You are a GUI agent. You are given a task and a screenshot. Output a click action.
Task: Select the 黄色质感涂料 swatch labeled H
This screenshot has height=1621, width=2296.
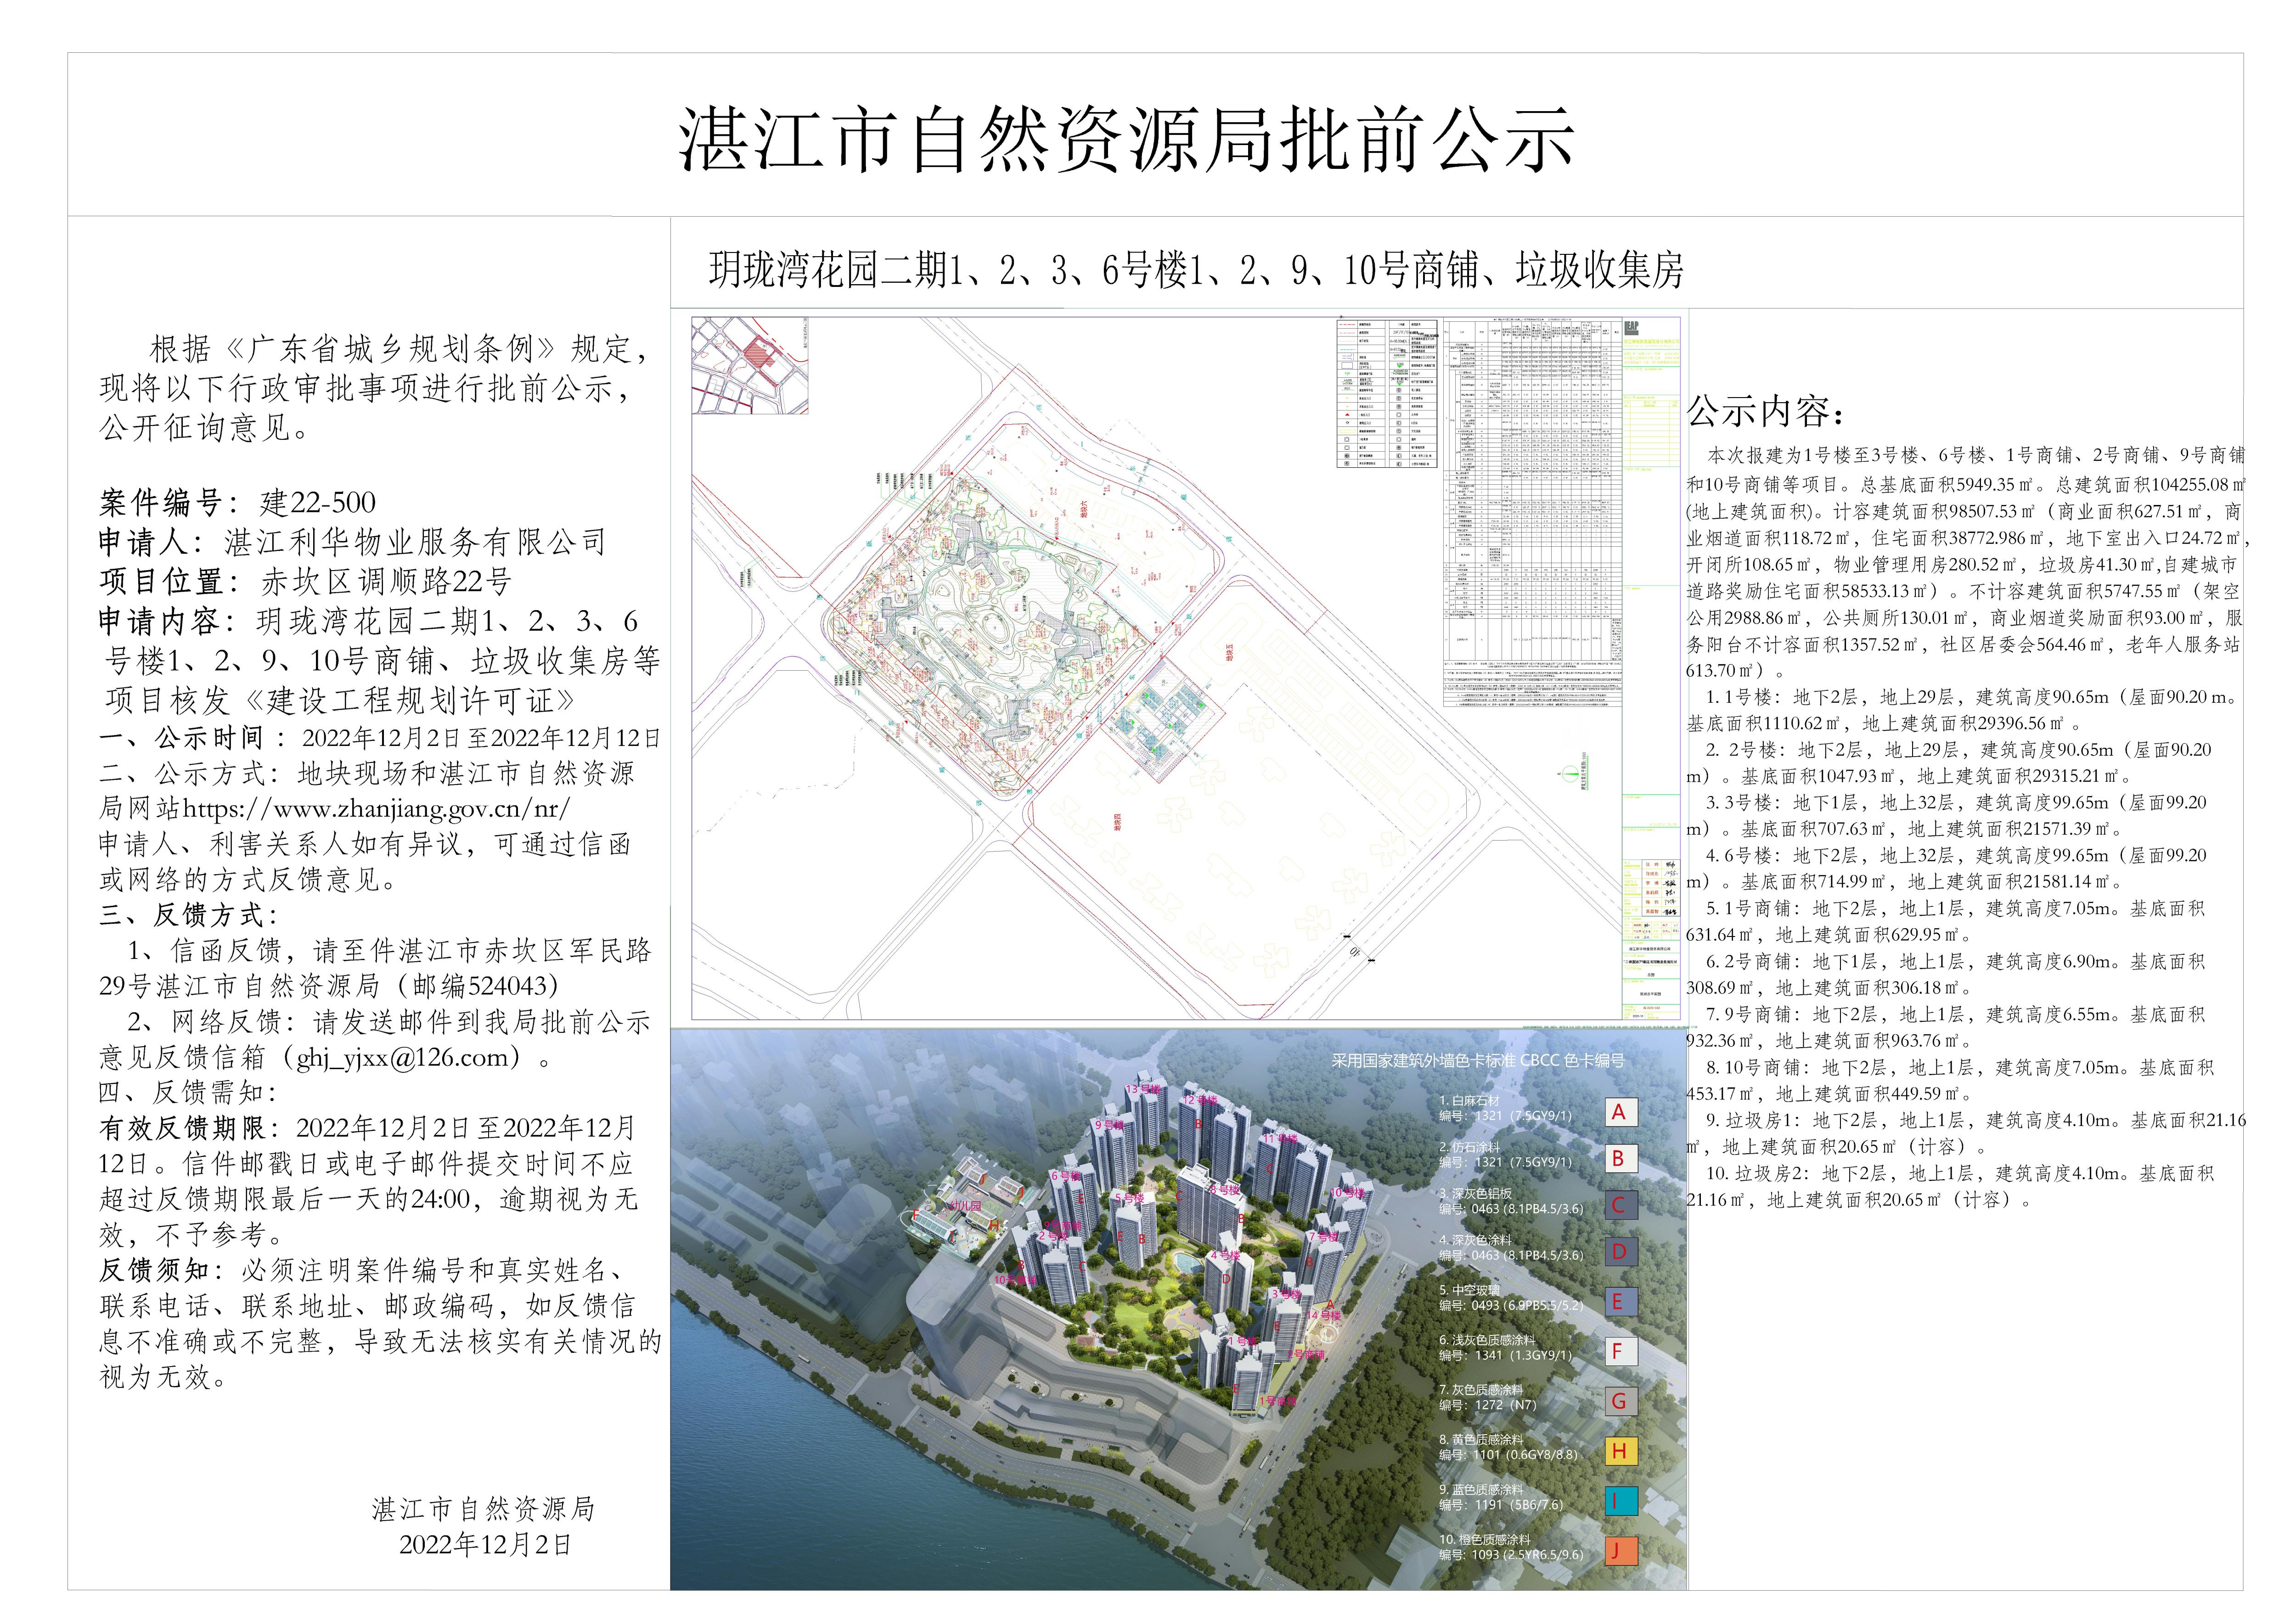click(x=1622, y=1450)
